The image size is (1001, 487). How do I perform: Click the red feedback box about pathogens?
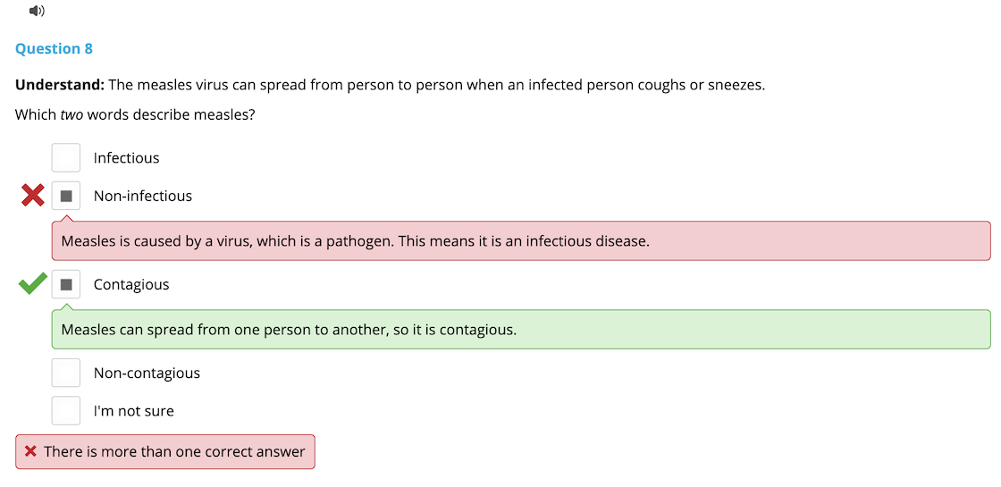521,240
